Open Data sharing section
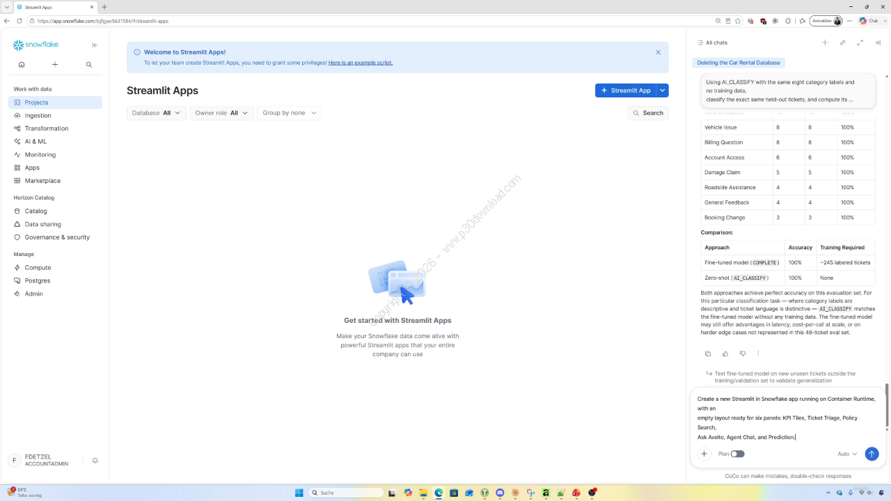 coord(55,224)
